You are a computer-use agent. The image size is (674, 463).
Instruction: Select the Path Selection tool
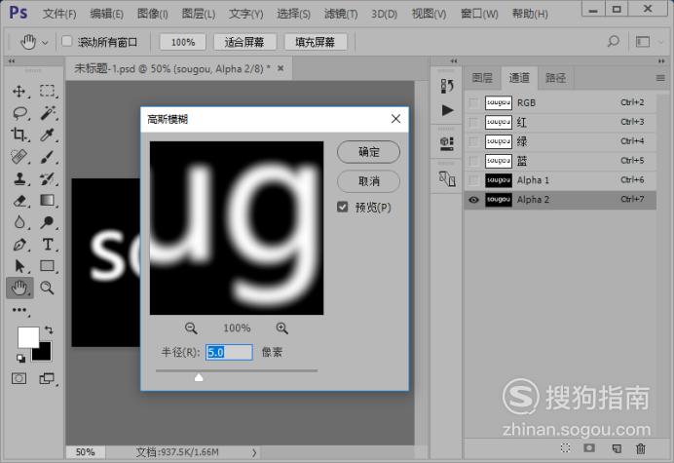pos(19,266)
